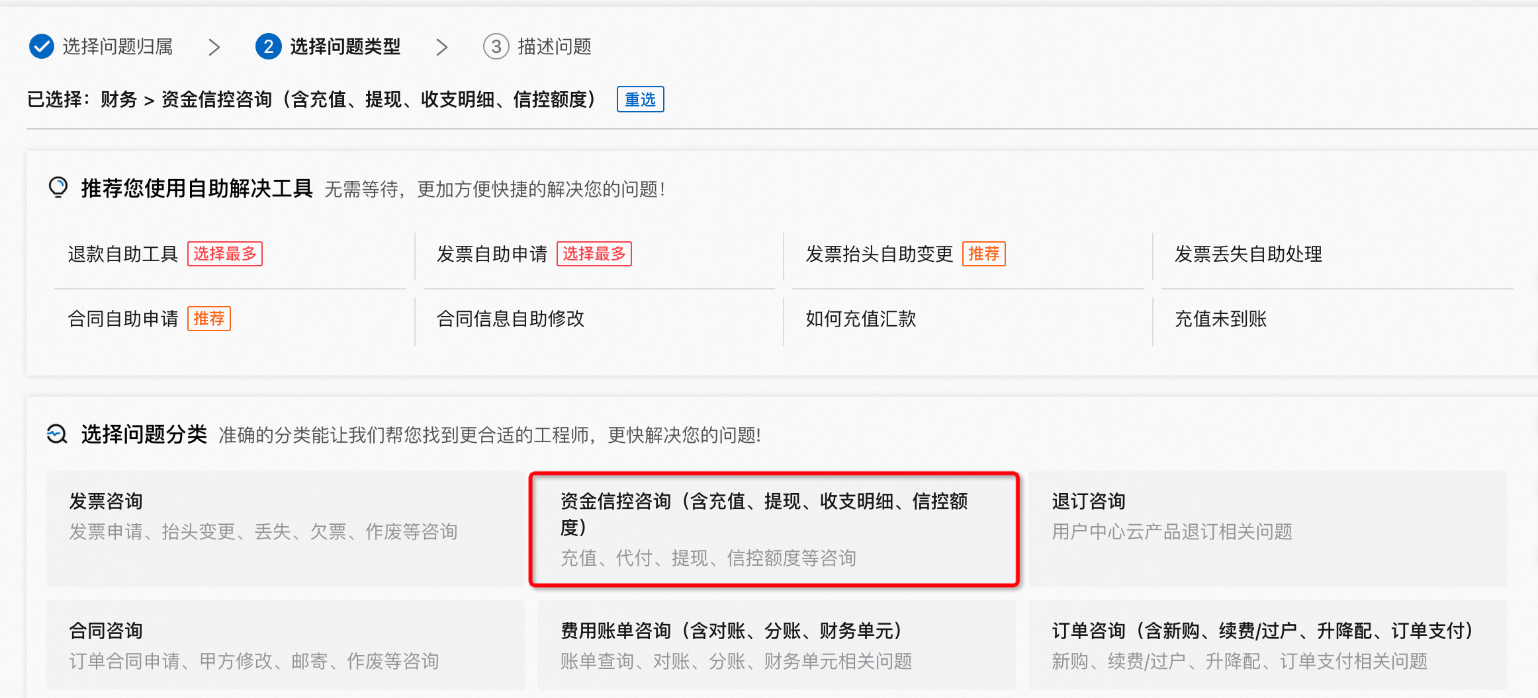Click the completed step checkmark icon
Viewport: 1538px width, 698px height.
click(41, 46)
